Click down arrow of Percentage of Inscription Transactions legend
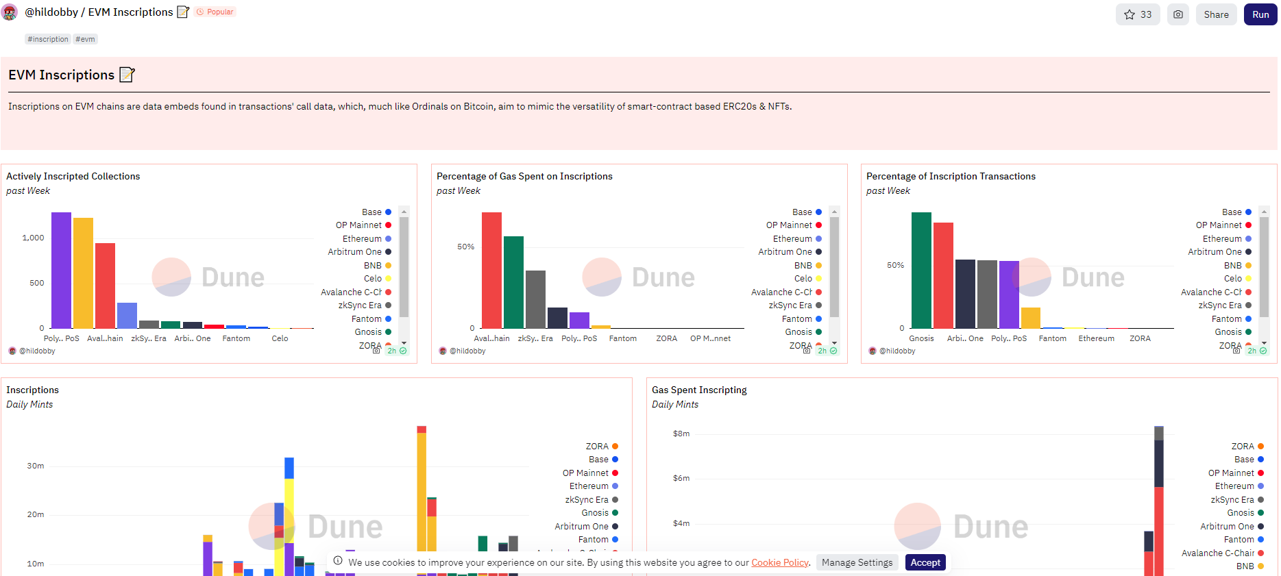Image resolution: width=1281 pixels, height=576 pixels. point(1265,342)
